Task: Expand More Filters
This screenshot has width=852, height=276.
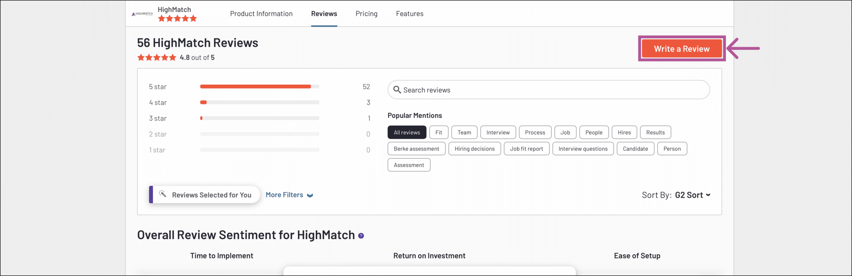Action: click(x=285, y=195)
